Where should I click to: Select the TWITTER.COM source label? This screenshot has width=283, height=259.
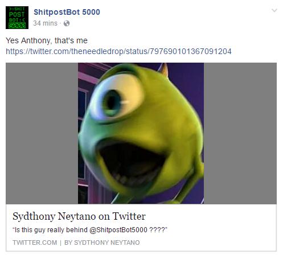coord(35,242)
